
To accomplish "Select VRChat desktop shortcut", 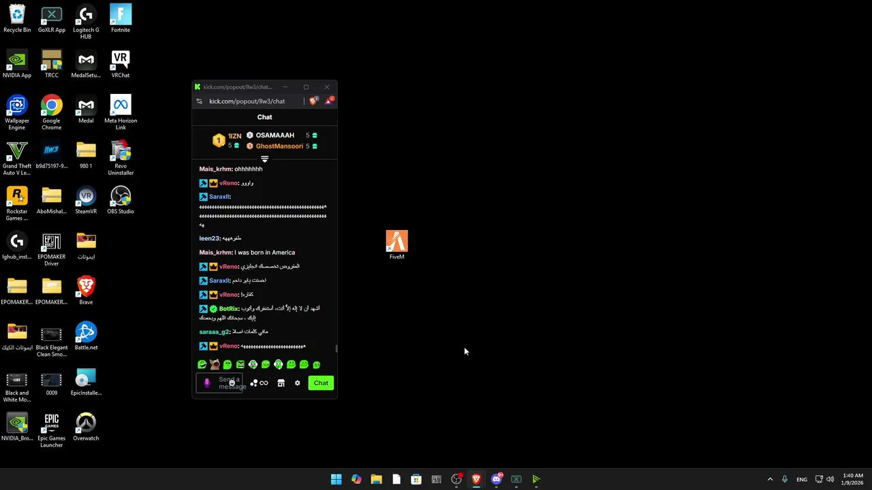I will coord(121,64).
